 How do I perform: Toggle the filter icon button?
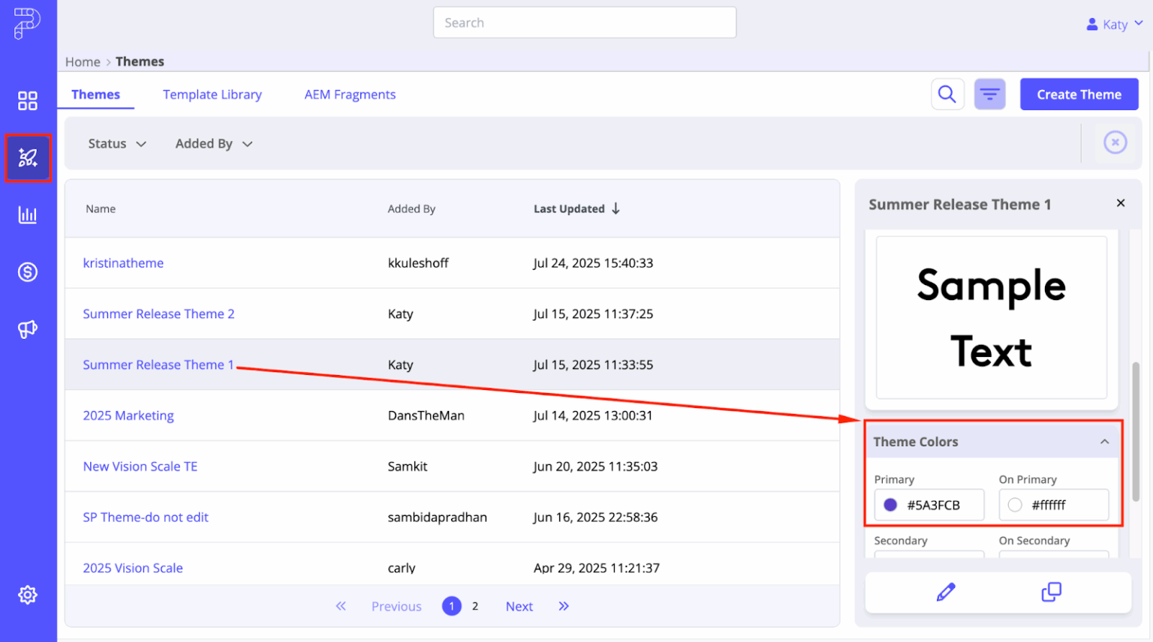pyautogui.click(x=990, y=94)
